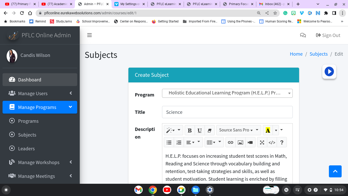Switch editor to fullscreen mode

pos(262,142)
